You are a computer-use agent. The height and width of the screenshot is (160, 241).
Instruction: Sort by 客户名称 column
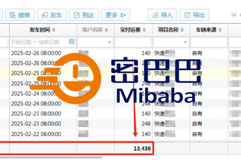106,30
